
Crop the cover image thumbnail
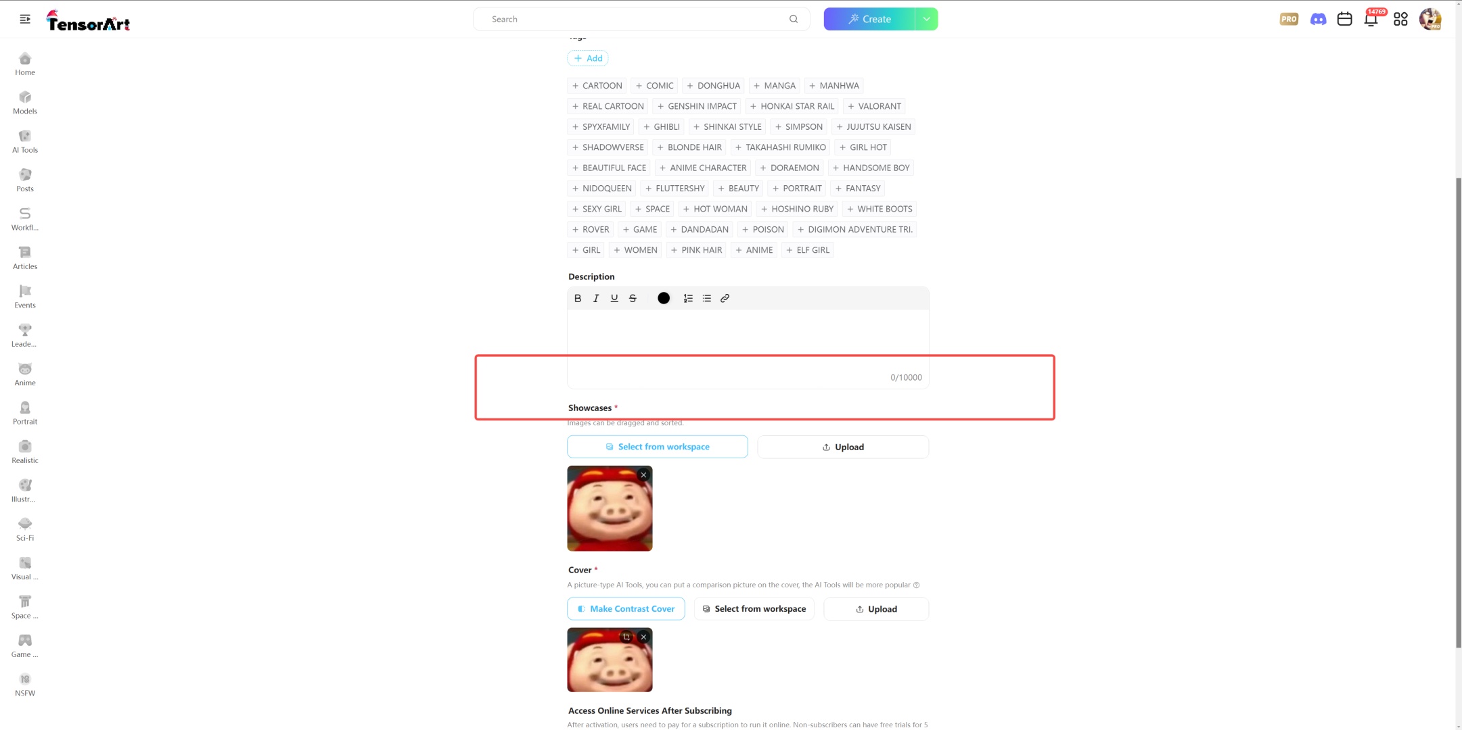(626, 637)
